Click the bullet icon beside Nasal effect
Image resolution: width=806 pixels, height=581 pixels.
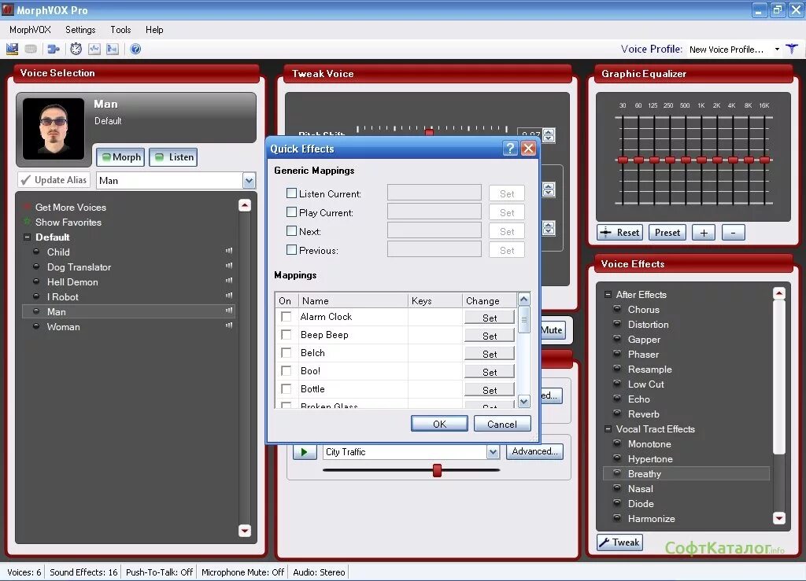click(617, 488)
